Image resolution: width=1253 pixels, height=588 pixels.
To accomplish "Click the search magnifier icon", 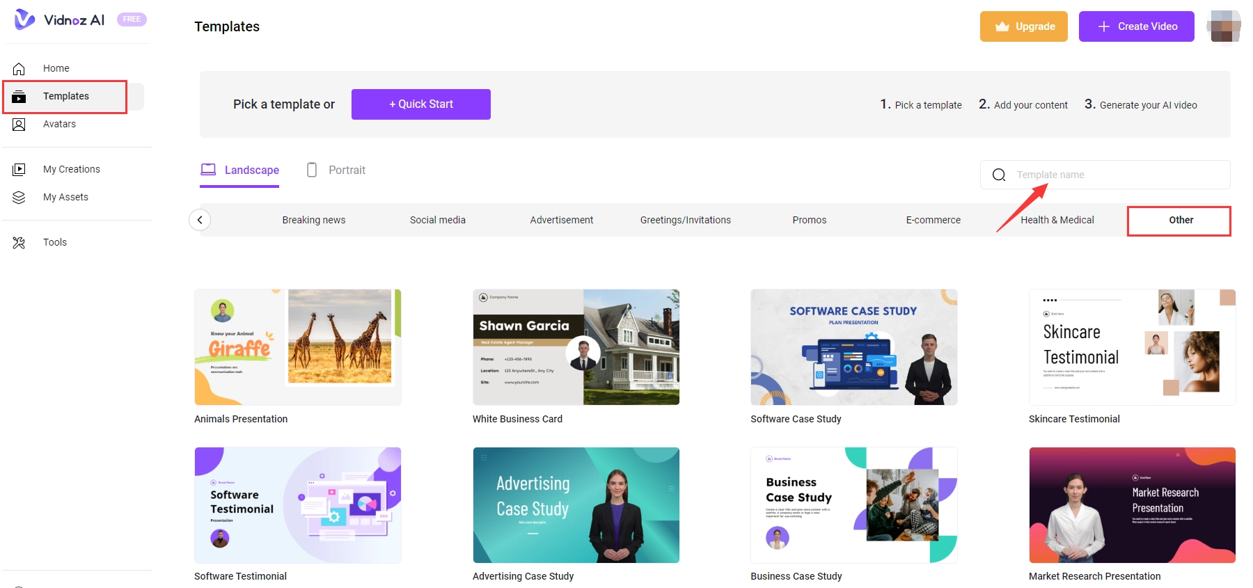I will (999, 175).
